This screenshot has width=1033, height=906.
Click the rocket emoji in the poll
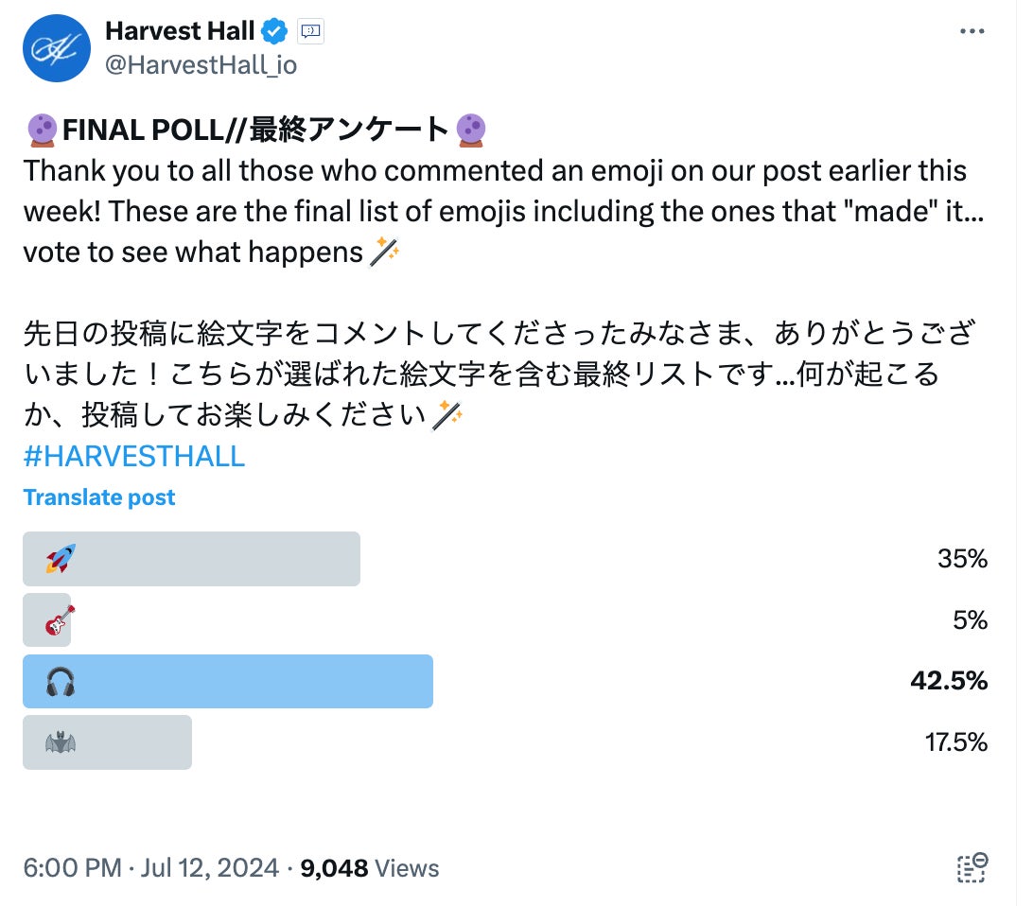61,559
